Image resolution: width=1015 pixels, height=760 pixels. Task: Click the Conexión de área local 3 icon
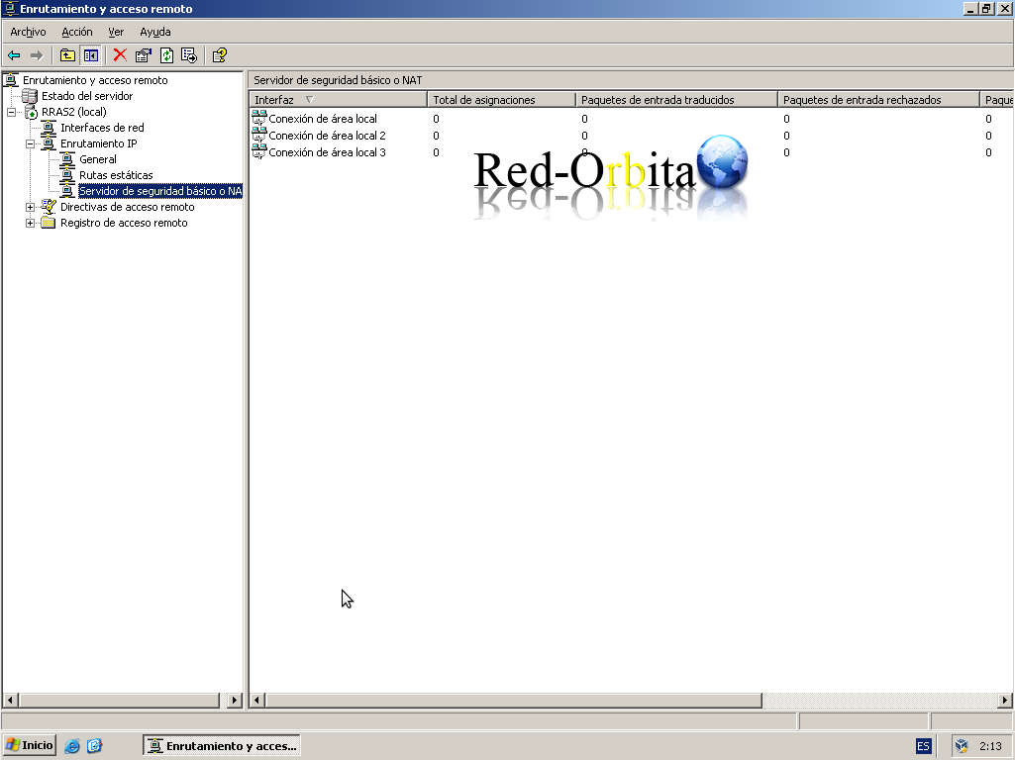pyautogui.click(x=258, y=151)
